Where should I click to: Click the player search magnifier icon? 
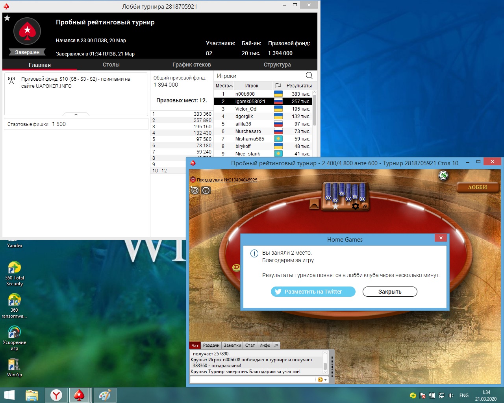tap(309, 76)
